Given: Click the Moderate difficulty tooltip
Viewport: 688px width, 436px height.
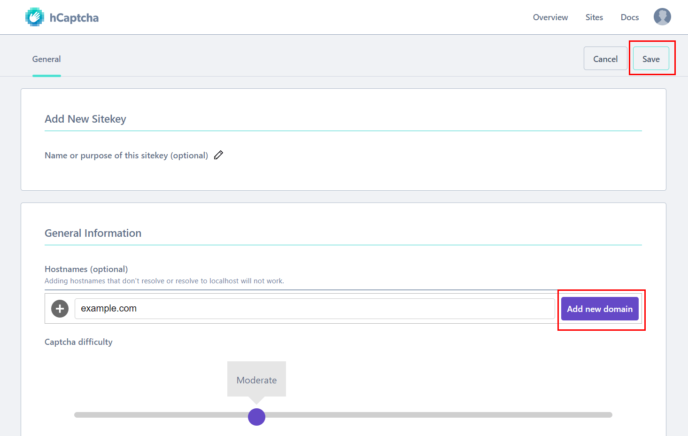Looking at the screenshot, I should pyautogui.click(x=256, y=380).
